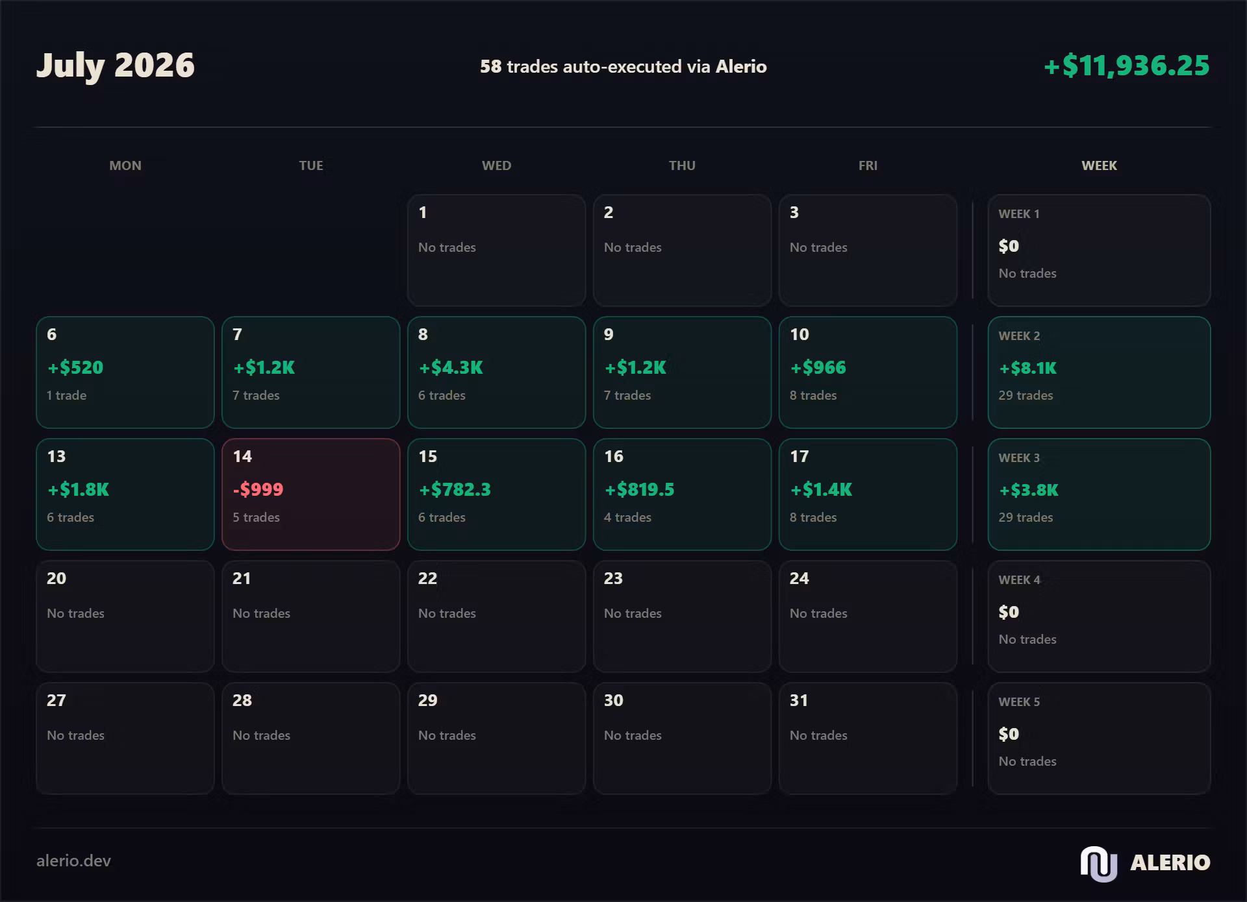Open the July 20 day card

point(125,616)
